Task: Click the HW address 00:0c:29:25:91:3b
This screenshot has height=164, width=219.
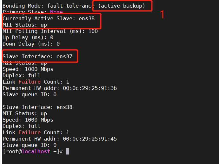Action: coord(90,88)
